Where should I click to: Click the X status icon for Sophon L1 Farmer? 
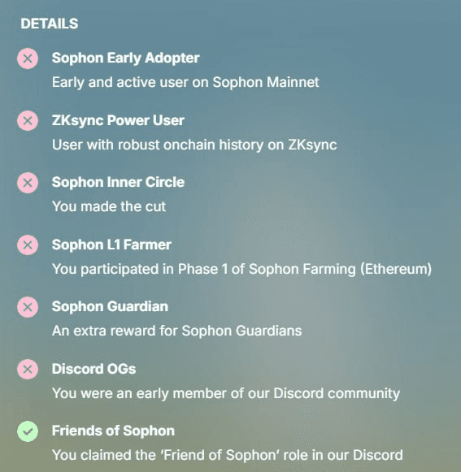[x=28, y=245]
